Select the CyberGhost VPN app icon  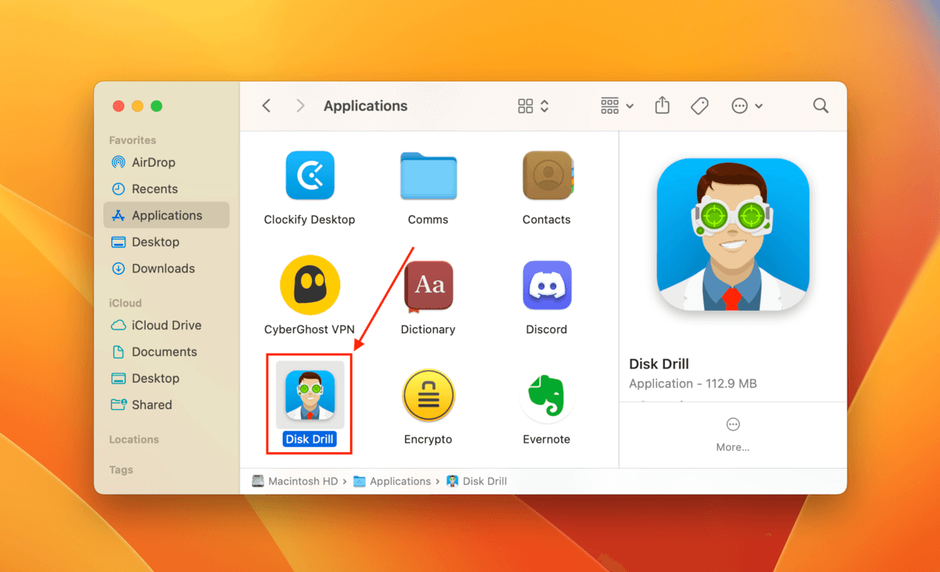coord(309,285)
